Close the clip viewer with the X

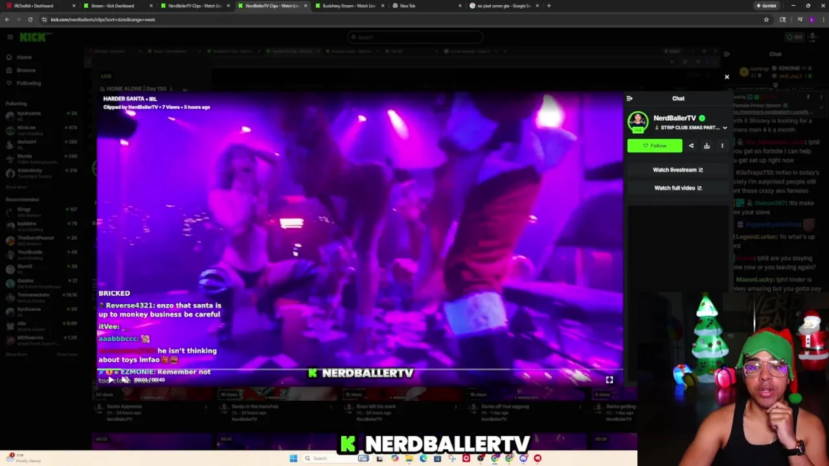tap(727, 77)
